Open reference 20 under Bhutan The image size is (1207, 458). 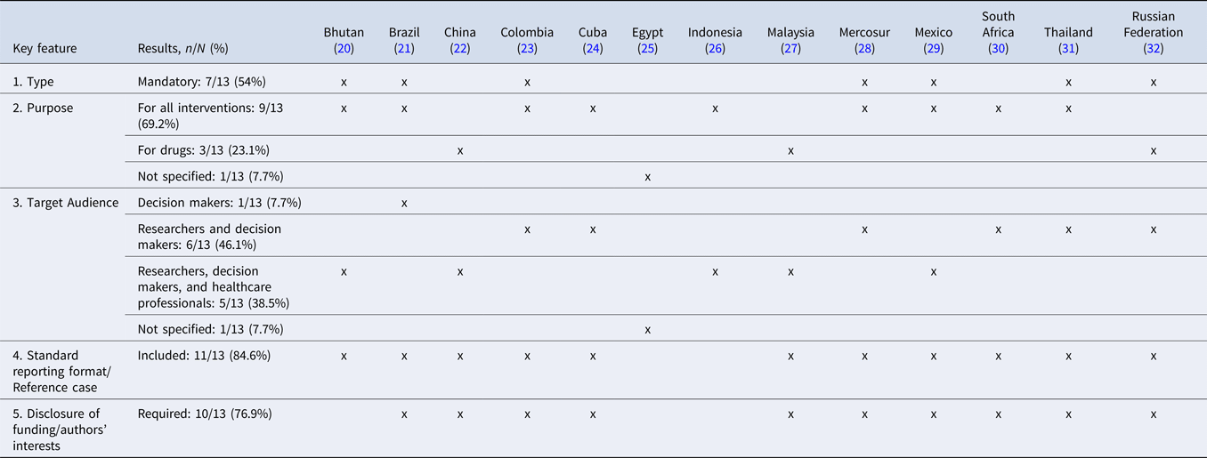click(344, 49)
